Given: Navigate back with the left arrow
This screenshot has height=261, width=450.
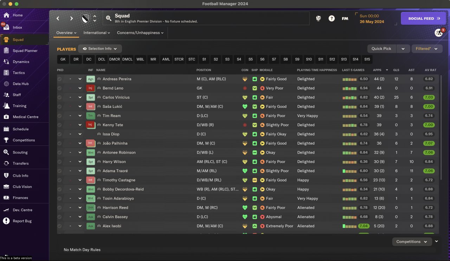Looking at the screenshot, I should click(x=58, y=19).
